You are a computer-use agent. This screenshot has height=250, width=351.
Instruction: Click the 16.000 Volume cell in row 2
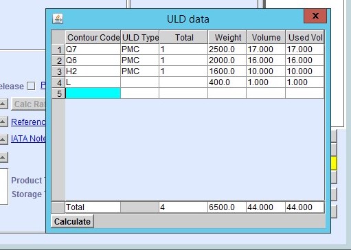point(266,60)
